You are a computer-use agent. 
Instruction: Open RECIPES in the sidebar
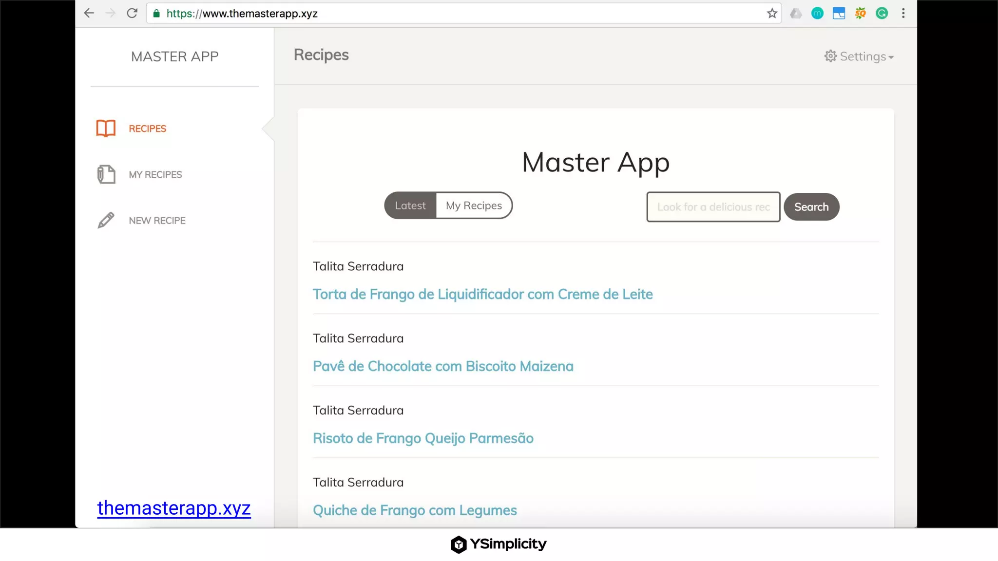(x=147, y=129)
